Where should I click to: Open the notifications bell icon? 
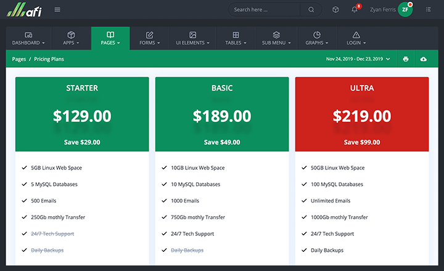pyautogui.click(x=355, y=9)
